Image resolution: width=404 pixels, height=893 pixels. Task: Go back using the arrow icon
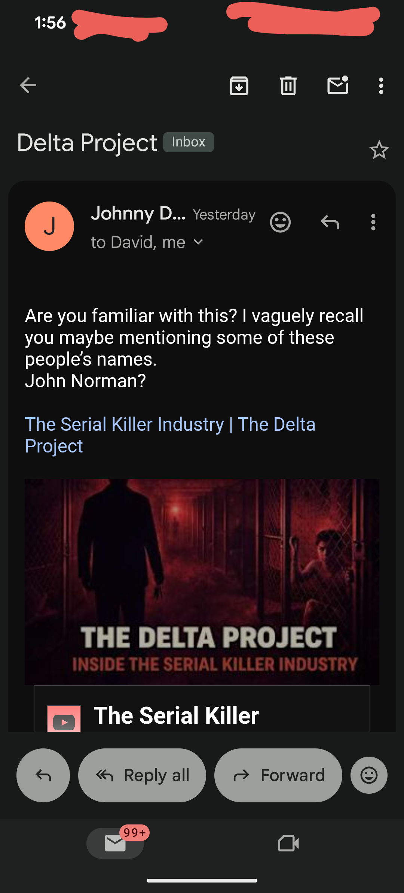pos(28,85)
